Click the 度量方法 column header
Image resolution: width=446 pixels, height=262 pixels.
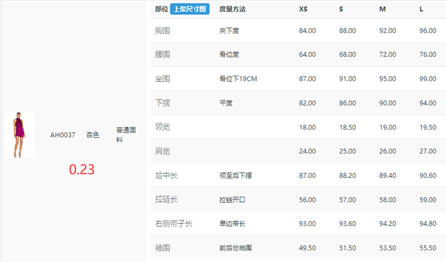[232, 9]
